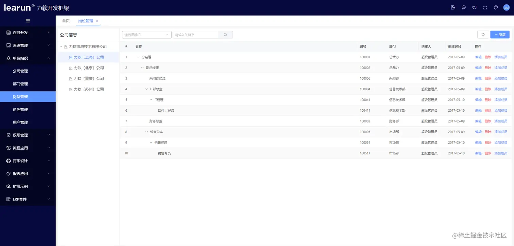Collapse the IT经理 row

(x=151, y=100)
